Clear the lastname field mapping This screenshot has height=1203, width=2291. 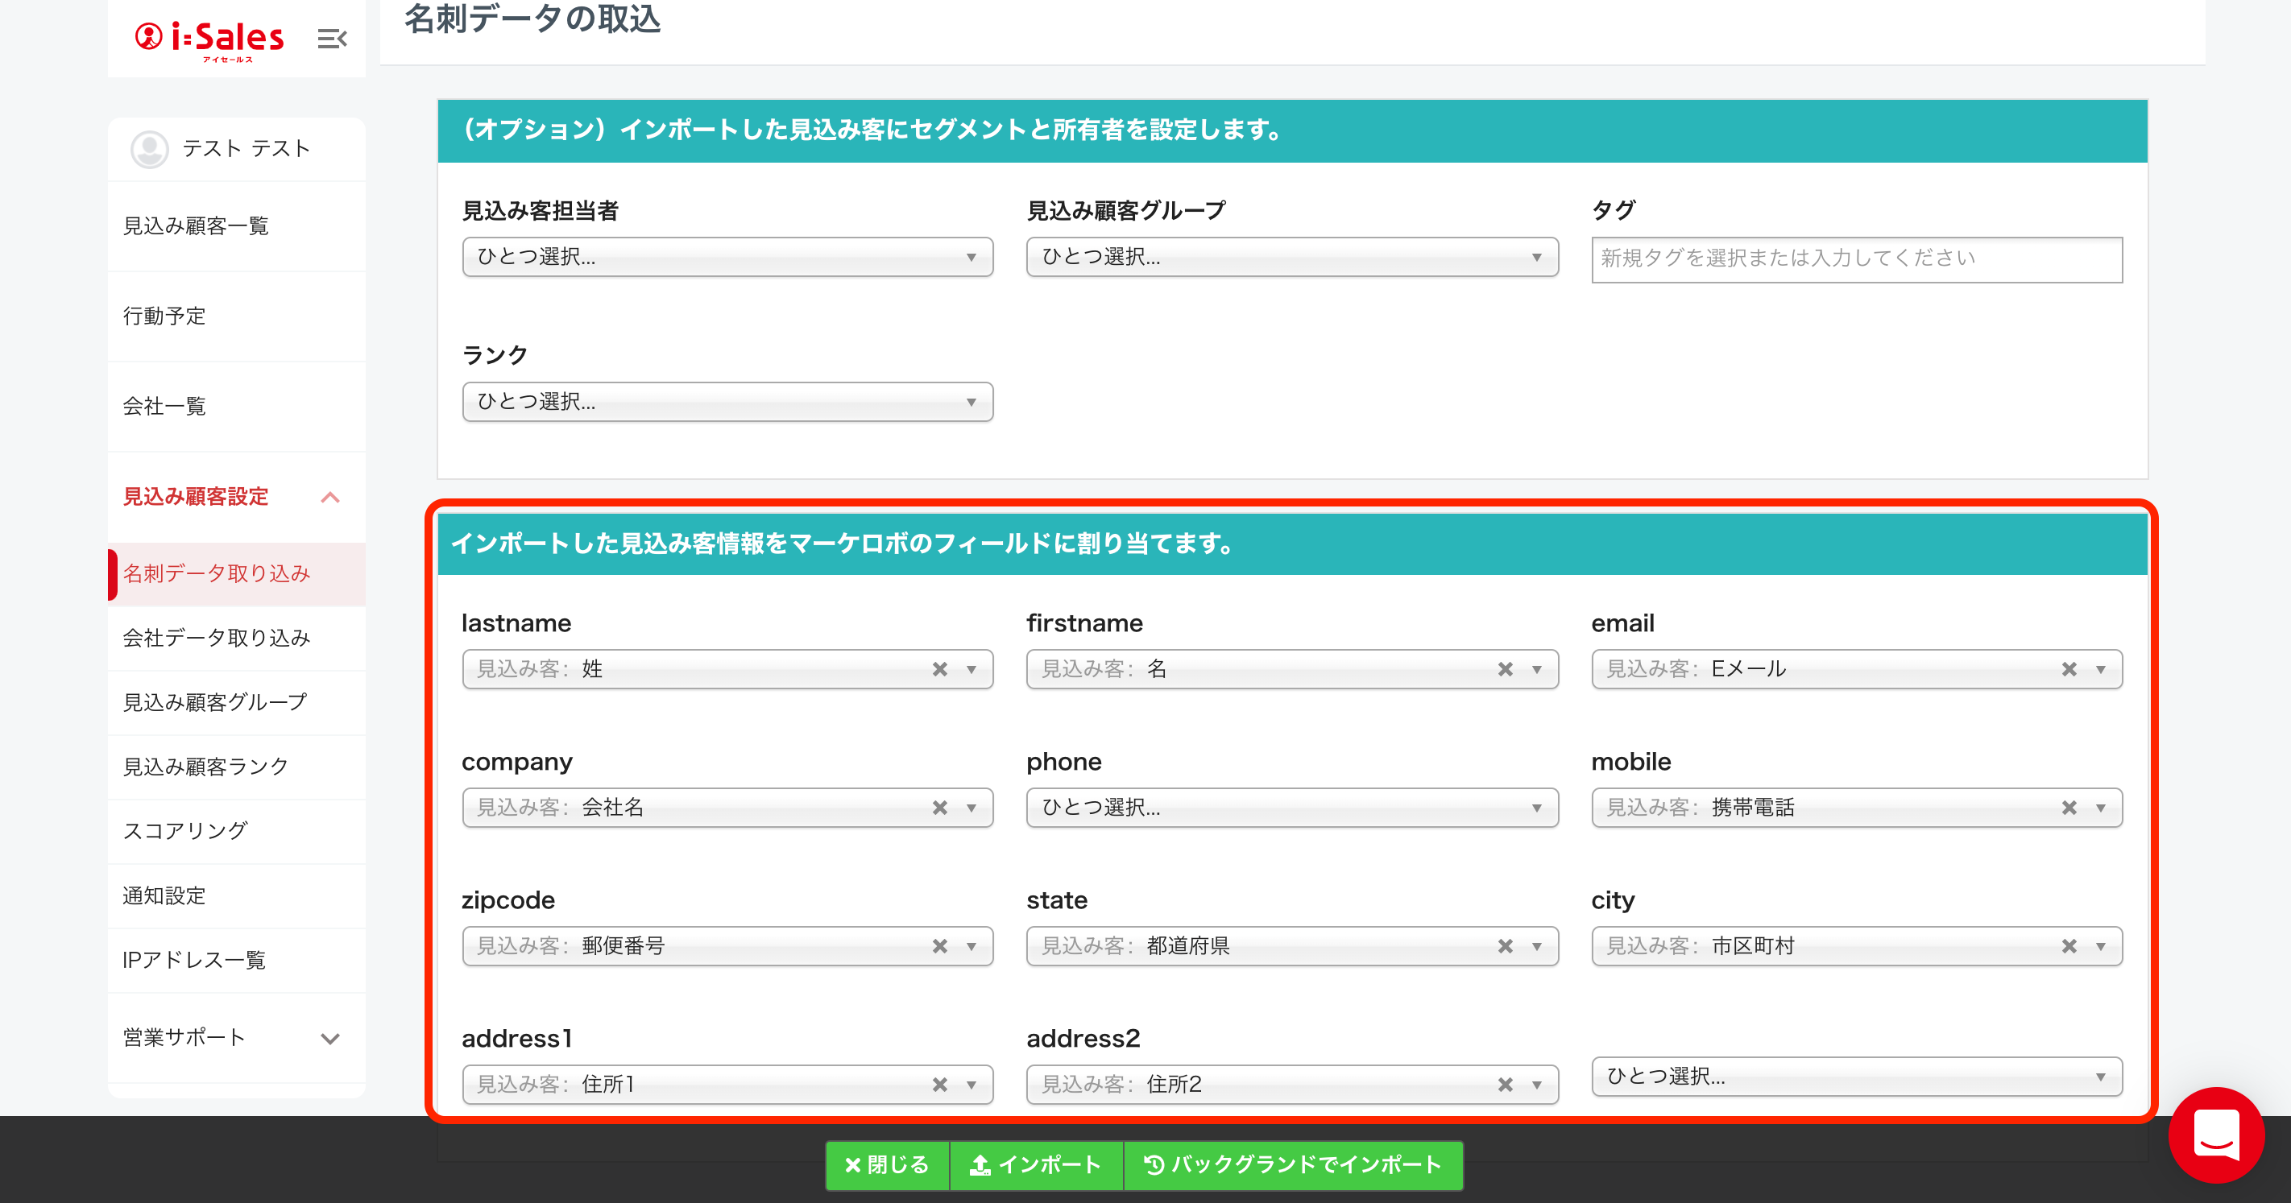click(939, 669)
